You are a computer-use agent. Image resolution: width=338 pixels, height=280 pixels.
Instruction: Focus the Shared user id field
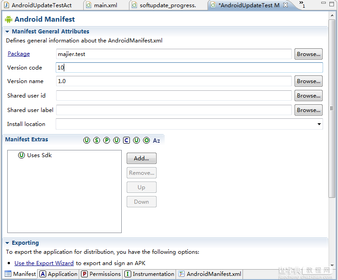174,96
